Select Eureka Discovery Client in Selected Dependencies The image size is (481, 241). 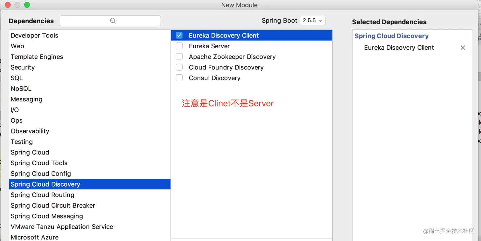399,48
